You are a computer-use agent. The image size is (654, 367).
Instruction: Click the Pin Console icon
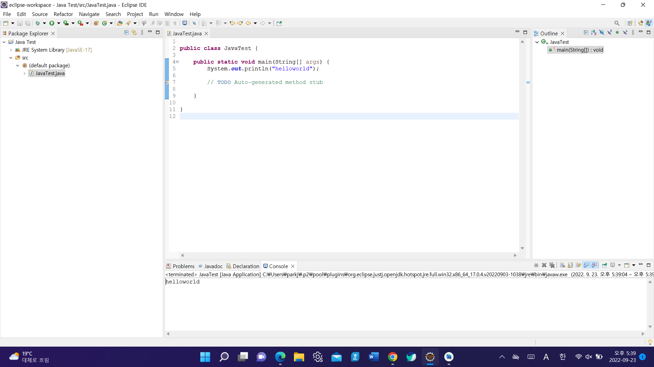(x=604, y=265)
